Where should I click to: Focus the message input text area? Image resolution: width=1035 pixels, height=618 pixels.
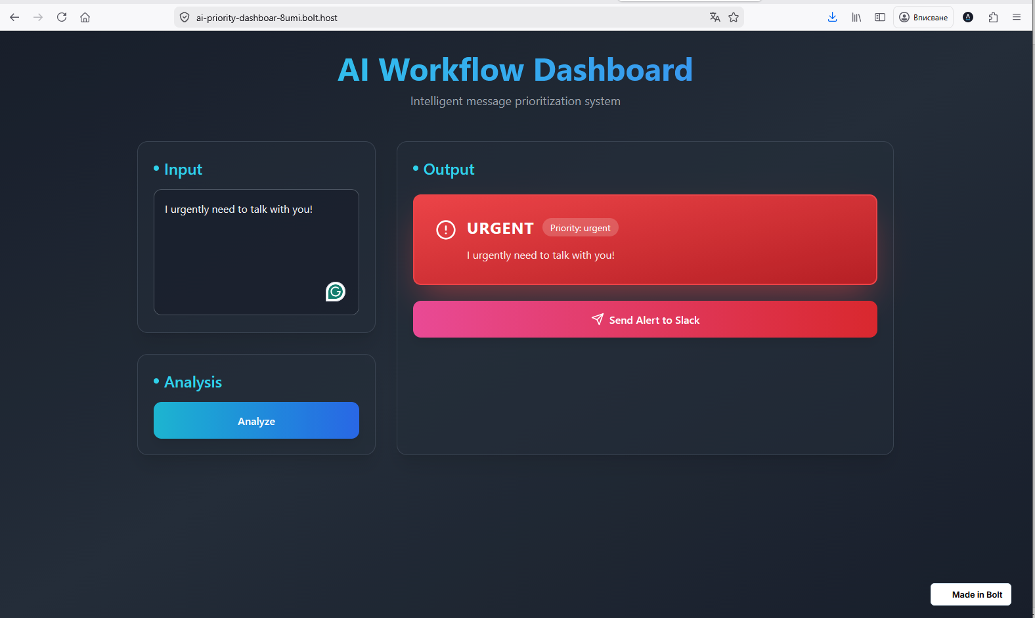click(x=256, y=252)
